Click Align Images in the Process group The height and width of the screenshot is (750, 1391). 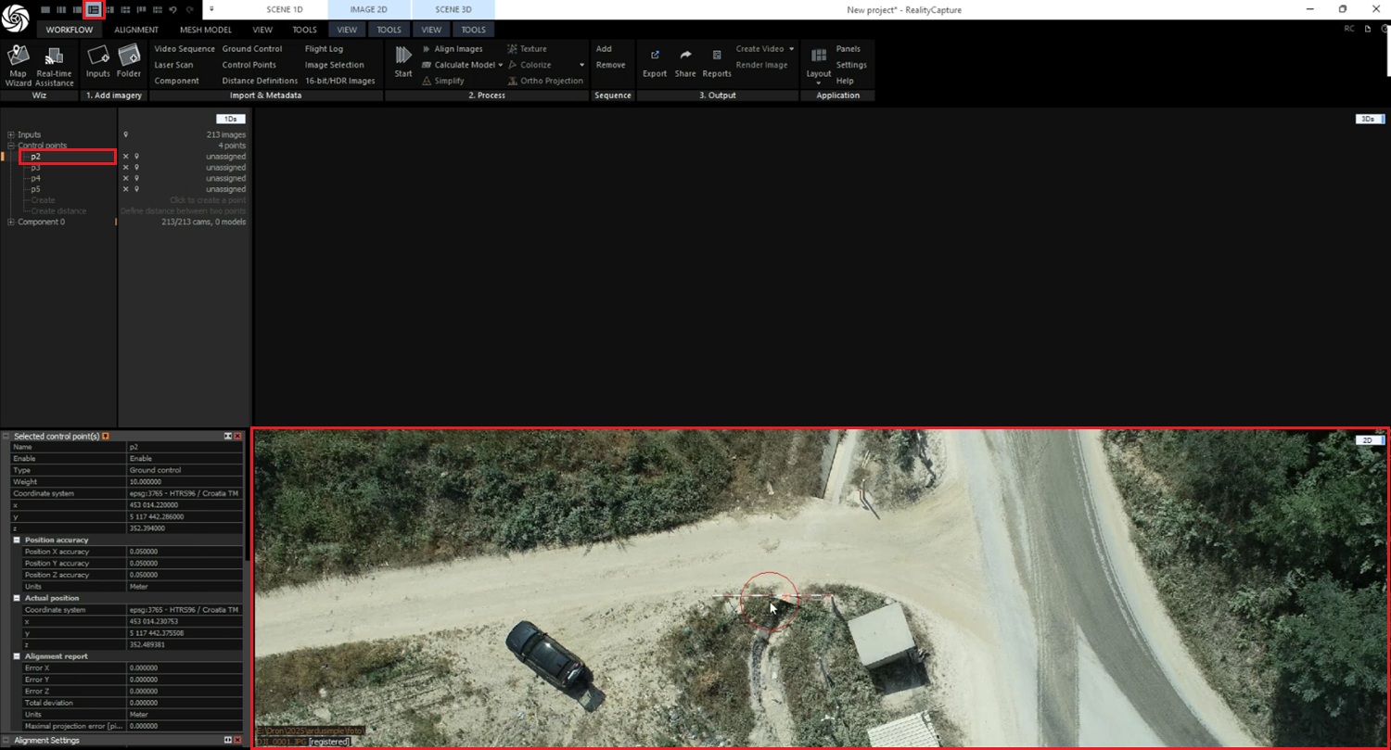tap(458, 49)
